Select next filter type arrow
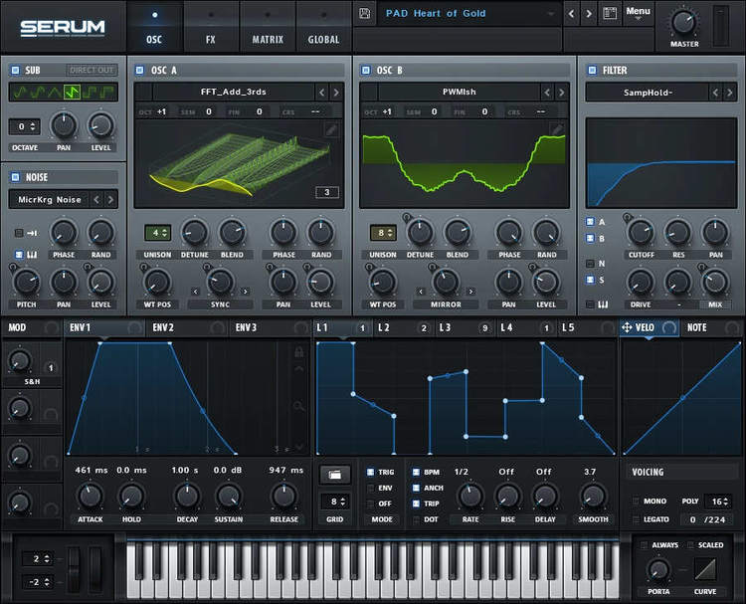This screenshot has height=604, width=746. [x=729, y=93]
